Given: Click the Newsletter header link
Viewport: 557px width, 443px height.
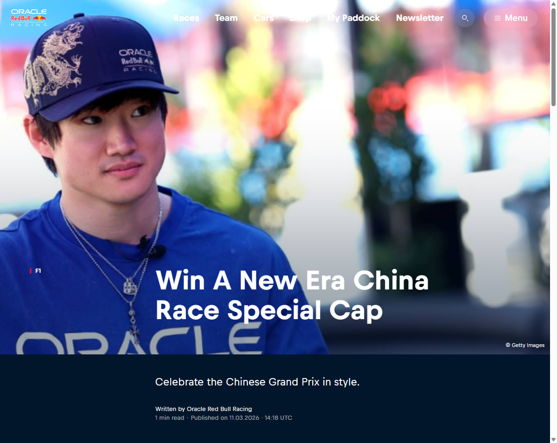Looking at the screenshot, I should (x=420, y=18).
